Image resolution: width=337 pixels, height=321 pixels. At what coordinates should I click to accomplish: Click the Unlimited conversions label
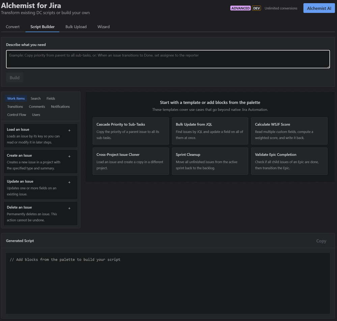(x=281, y=8)
